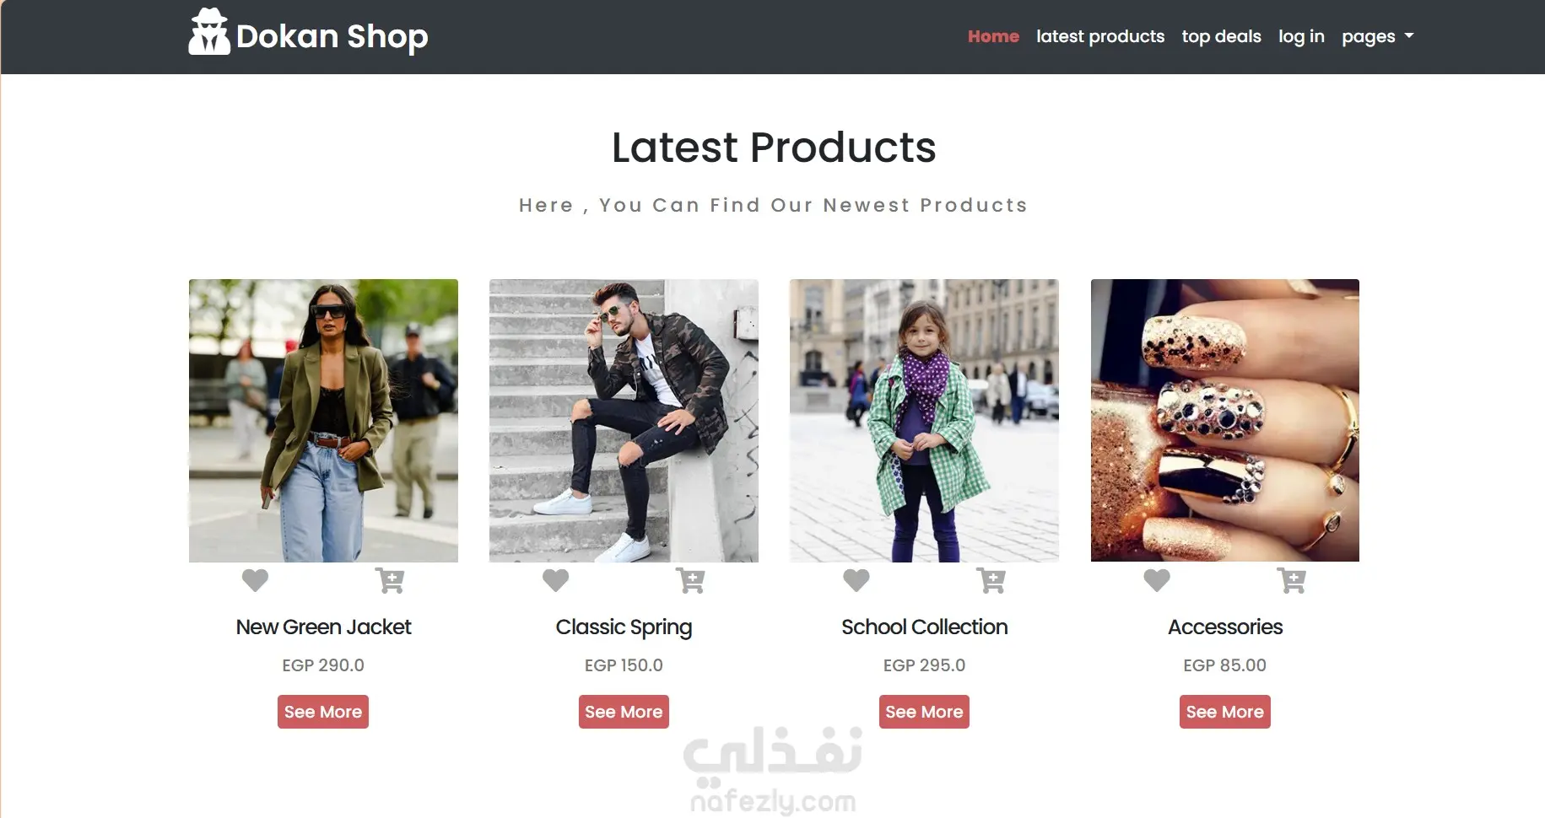
Task: Expand the pages dropdown menu
Action: coord(1377,36)
